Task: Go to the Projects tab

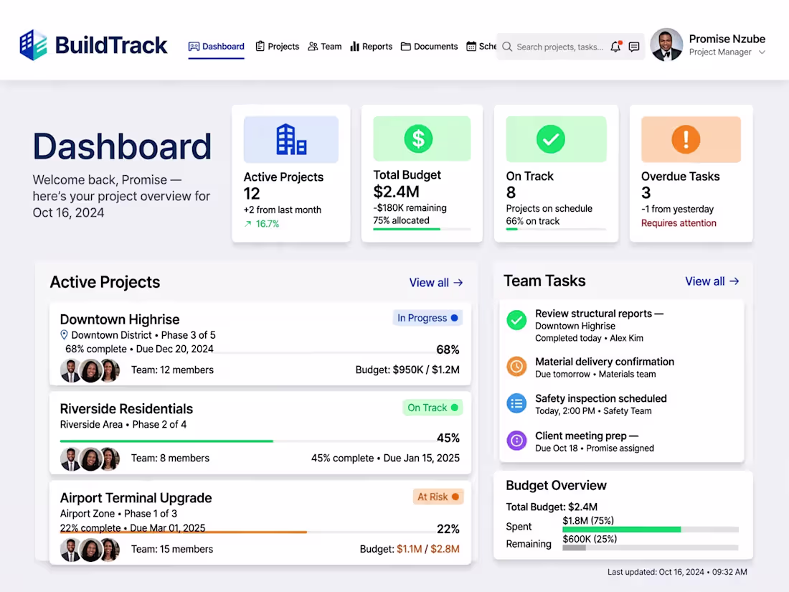Action: 278,47
